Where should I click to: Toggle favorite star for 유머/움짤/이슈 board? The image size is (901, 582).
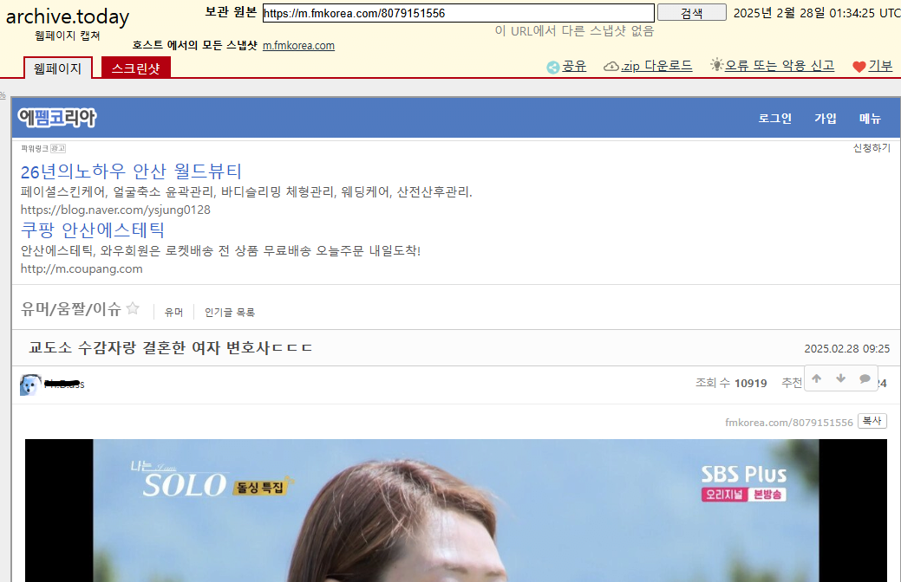pyautogui.click(x=133, y=308)
